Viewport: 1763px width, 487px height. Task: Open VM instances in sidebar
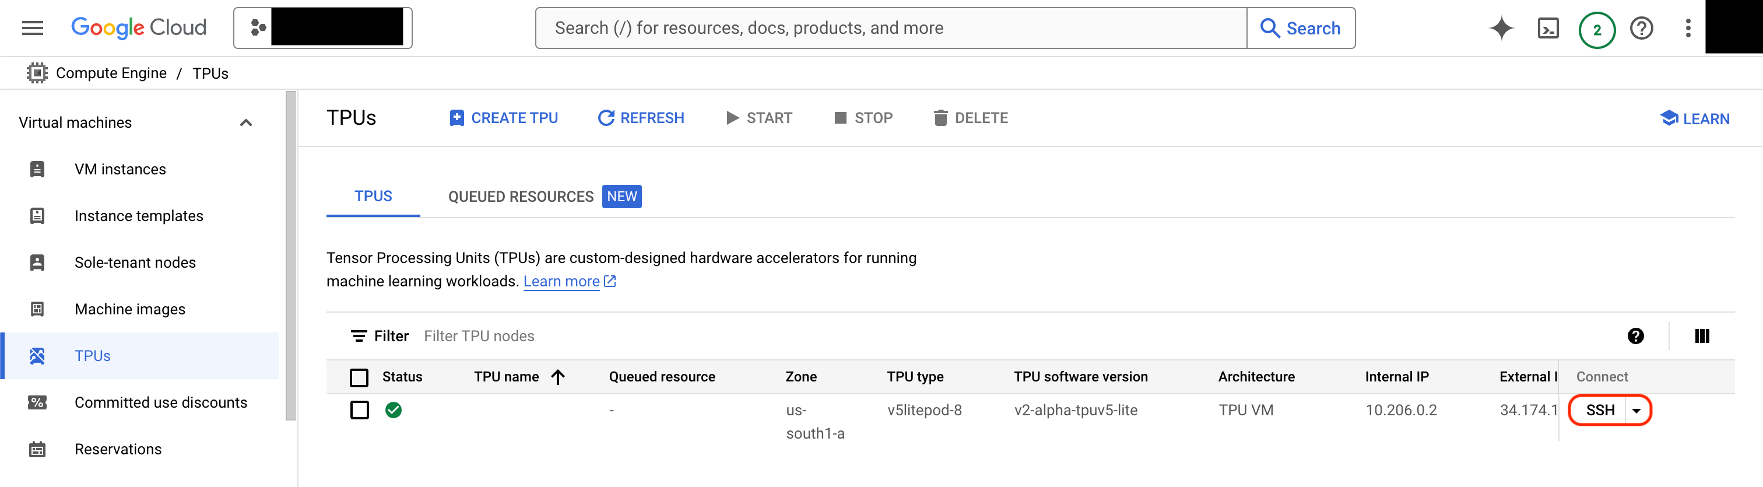click(120, 169)
